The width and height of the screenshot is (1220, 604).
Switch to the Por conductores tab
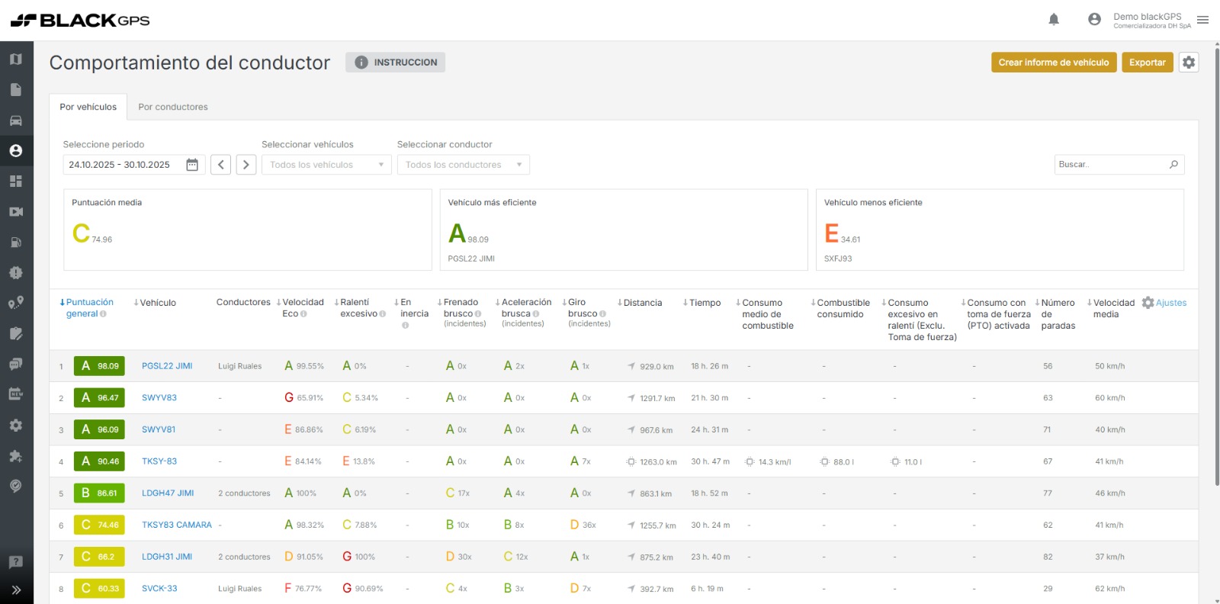click(173, 107)
